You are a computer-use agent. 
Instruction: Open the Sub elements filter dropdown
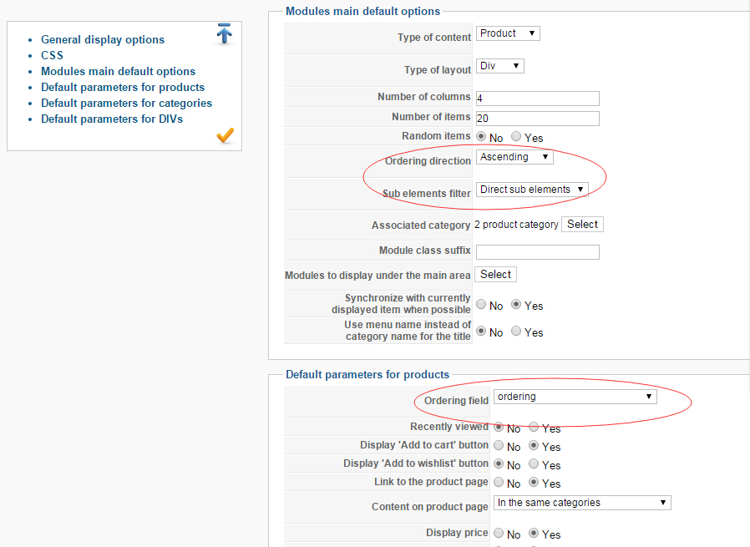tap(532, 190)
